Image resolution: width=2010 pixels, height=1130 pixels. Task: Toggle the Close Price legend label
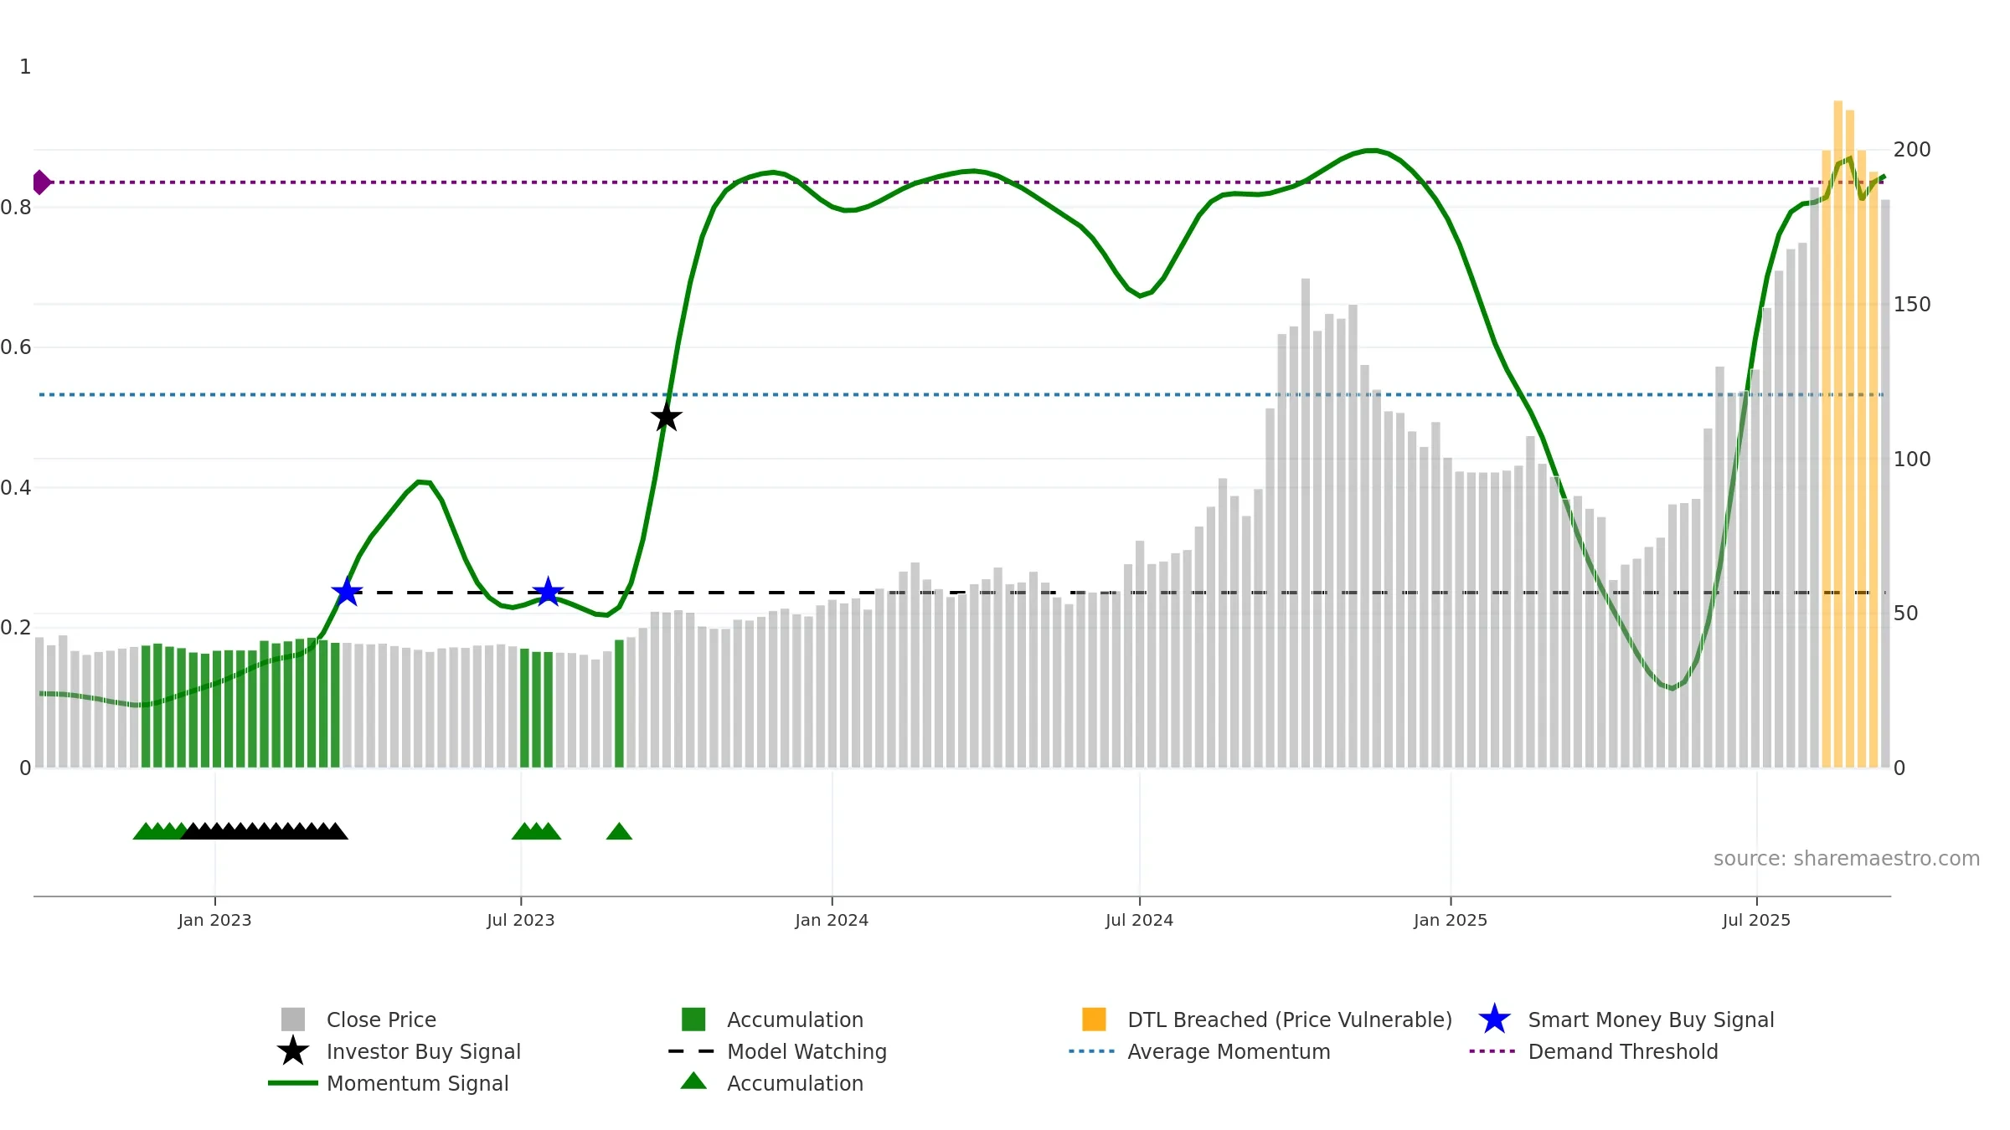[381, 1020]
